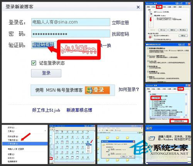This screenshot has width=193, height=166.
Task: Click the orange MSN 登录 button
Action: click(x=97, y=90)
